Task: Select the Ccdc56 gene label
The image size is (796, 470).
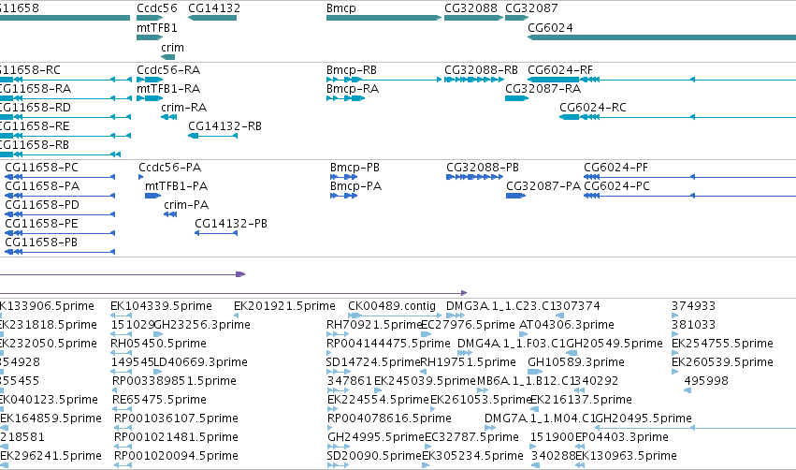Action: pyautogui.click(x=157, y=8)
